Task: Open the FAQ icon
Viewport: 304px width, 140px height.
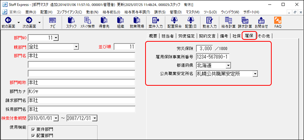Action: [278, 20]
